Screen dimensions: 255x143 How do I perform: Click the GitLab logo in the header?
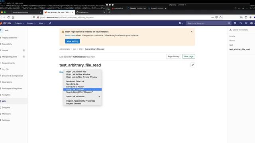click(6, 23)
